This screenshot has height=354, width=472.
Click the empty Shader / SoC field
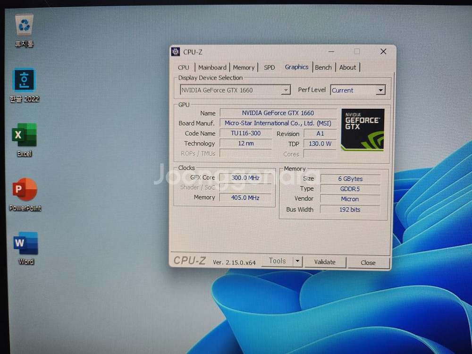[x=245, y=187]
